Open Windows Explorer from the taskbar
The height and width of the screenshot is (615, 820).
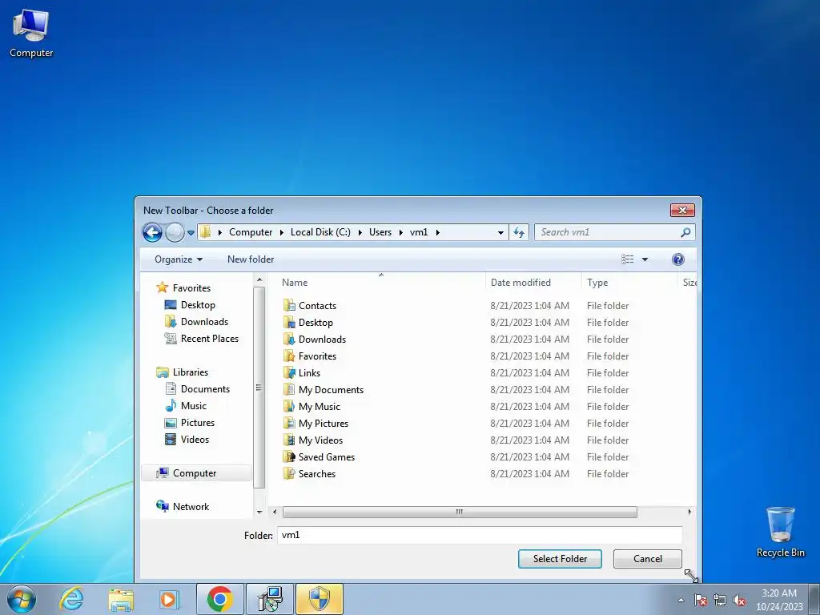click(x=120, y=599)
